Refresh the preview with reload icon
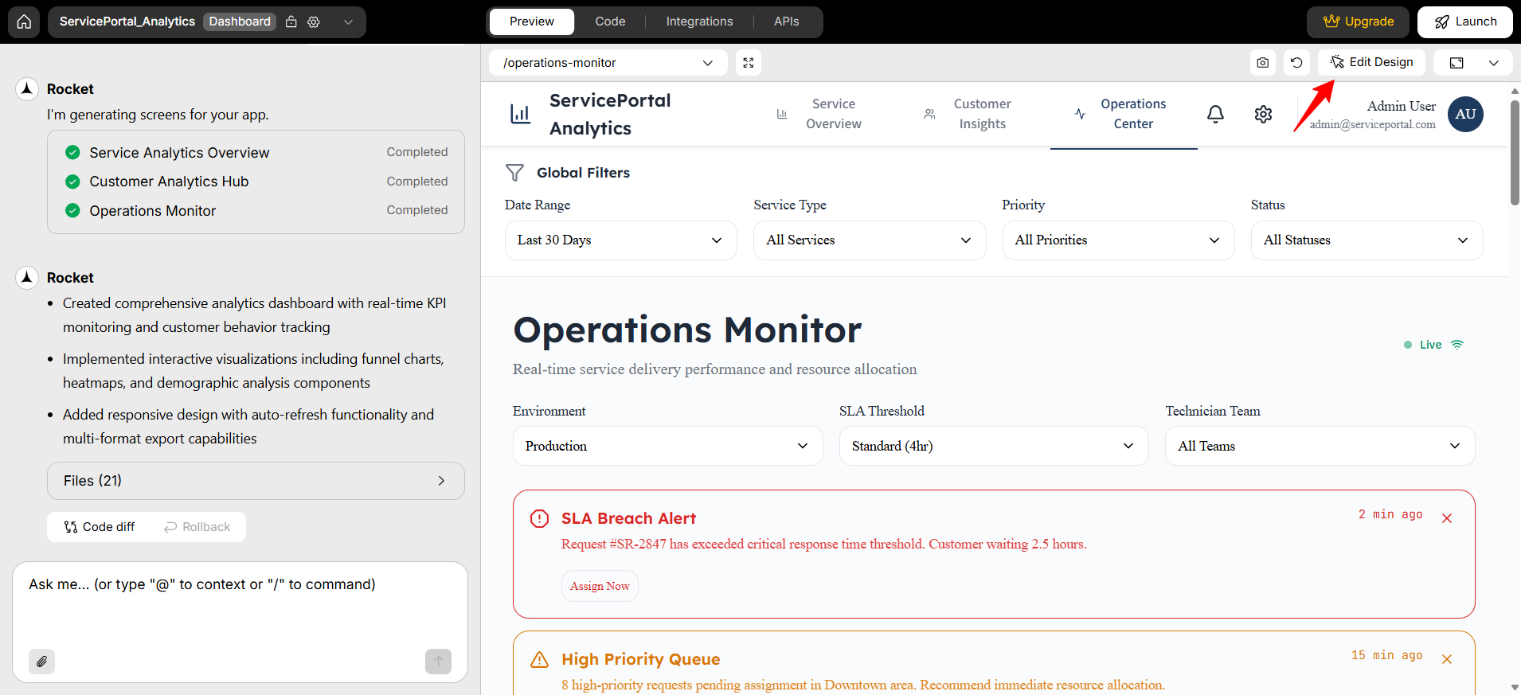 [x=1296, y=63]
